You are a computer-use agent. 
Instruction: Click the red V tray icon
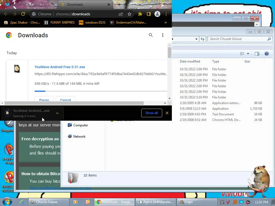click(228, 202)
